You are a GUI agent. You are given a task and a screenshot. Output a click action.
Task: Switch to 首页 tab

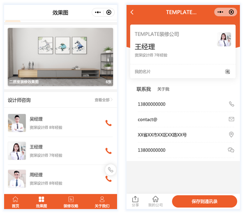(16, 202)
